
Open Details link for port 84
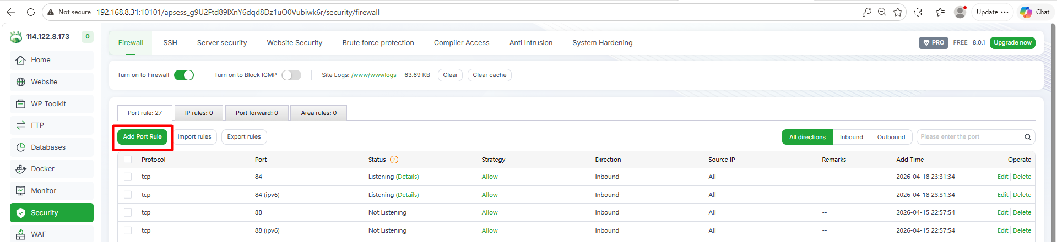click(408, 177)
